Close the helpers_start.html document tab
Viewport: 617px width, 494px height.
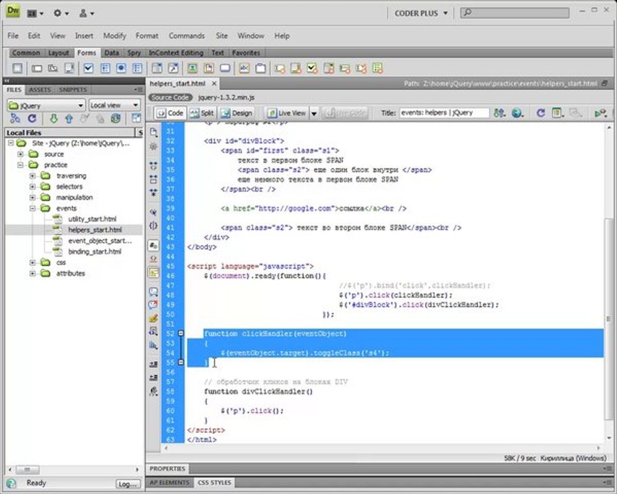(214, 83)
